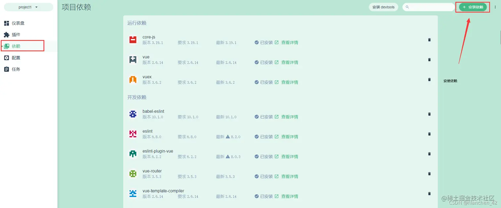
Task: Click the vue-template-compiler package logo
Action: (133, 193)
